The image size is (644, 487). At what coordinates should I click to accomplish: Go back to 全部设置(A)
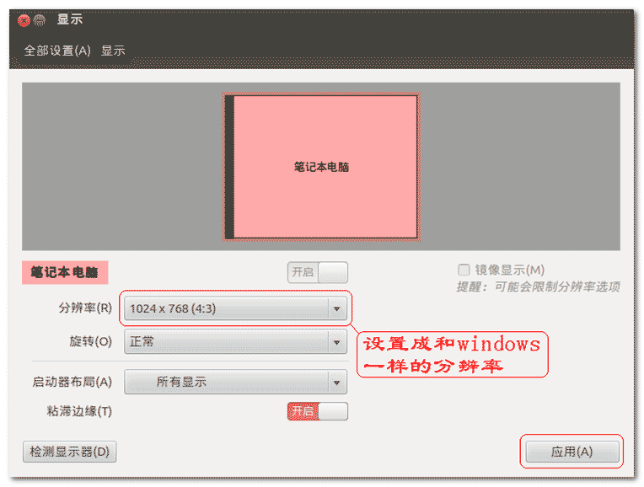coord(57,51)
